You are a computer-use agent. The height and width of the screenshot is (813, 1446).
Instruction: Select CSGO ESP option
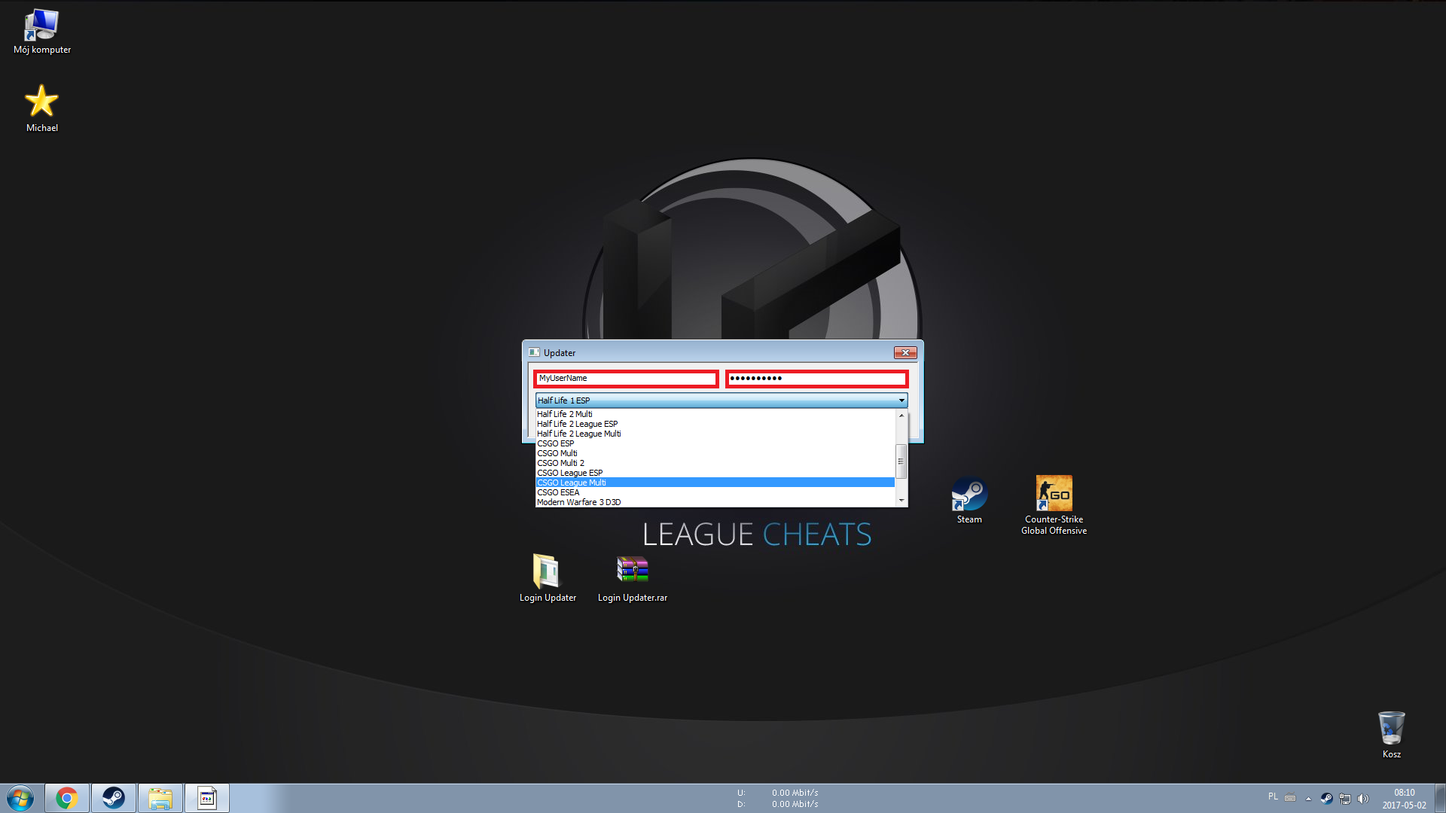tap(715, 443)
